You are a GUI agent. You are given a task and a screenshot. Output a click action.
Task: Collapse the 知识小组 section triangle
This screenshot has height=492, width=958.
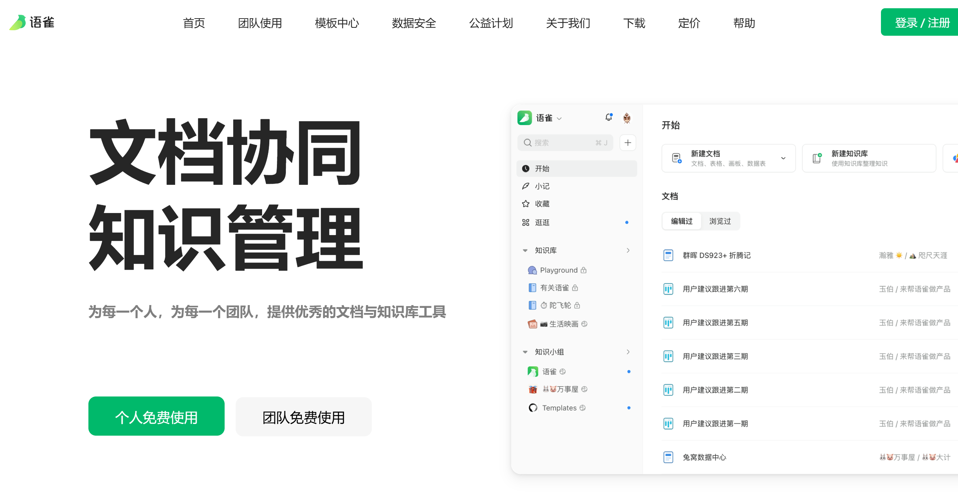click(x=525, y=352)
